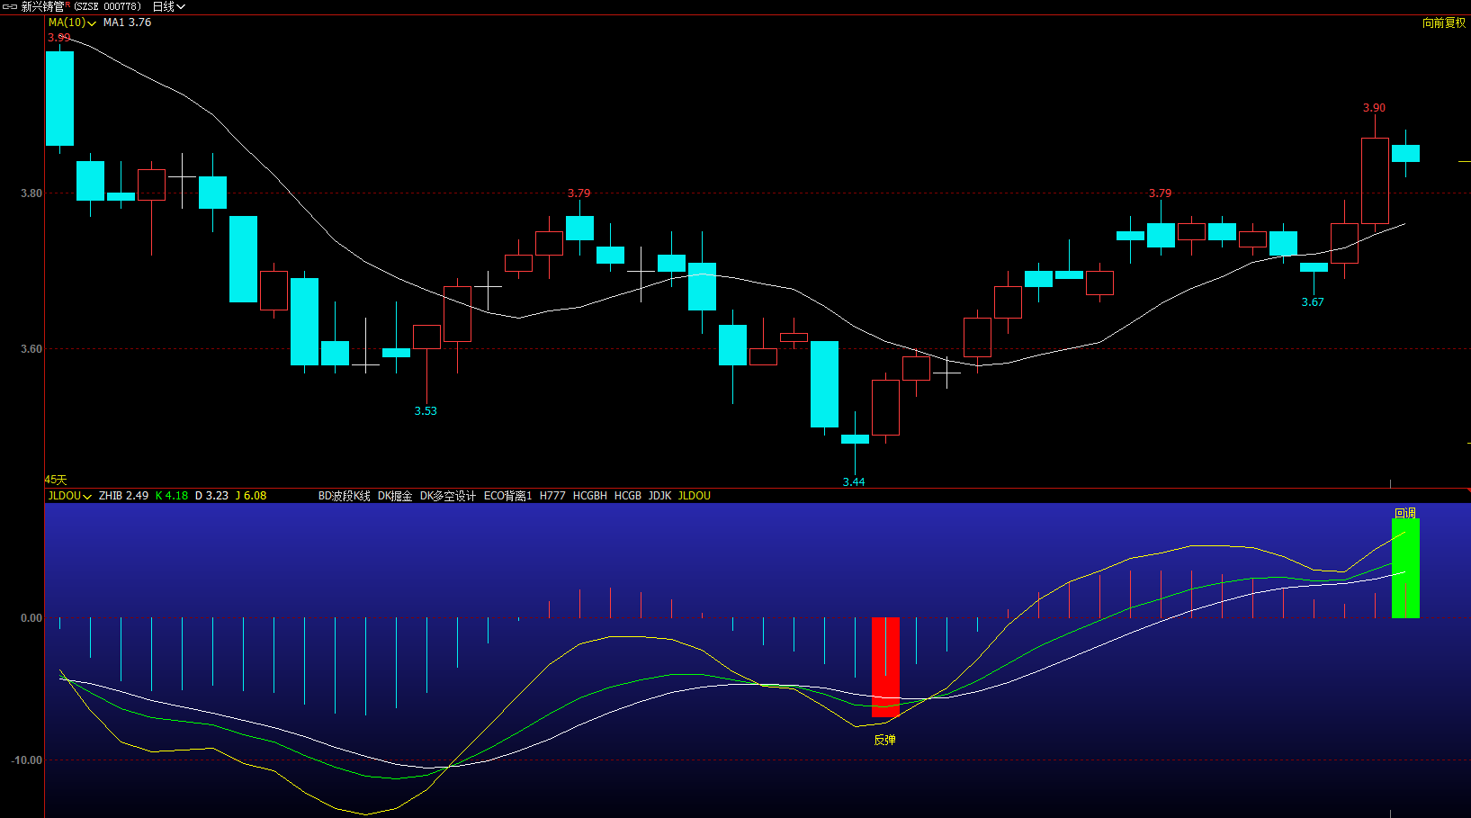Click the red 反弹 signal bar

tap(885, 667)
